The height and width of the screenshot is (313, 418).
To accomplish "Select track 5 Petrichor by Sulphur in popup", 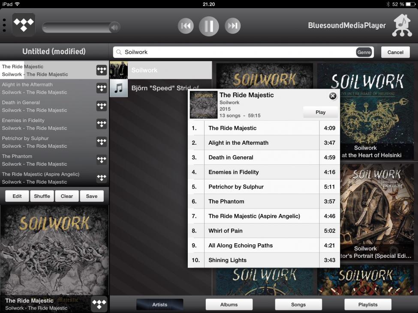I will (264, 187).
